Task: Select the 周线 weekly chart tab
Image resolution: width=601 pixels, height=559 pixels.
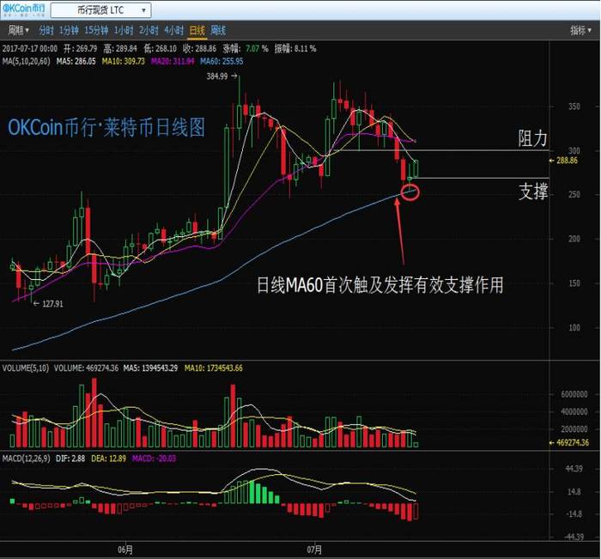Action: (x=218, y=30)
